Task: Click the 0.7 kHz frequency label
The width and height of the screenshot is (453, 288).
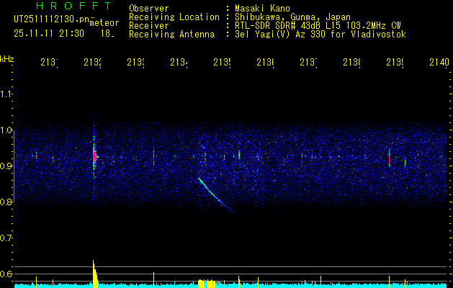Action: click(x=6, y=238)
